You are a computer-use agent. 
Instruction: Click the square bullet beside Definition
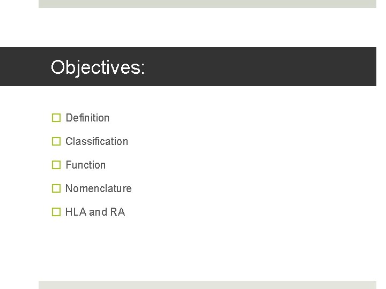[x=56, y=118]
